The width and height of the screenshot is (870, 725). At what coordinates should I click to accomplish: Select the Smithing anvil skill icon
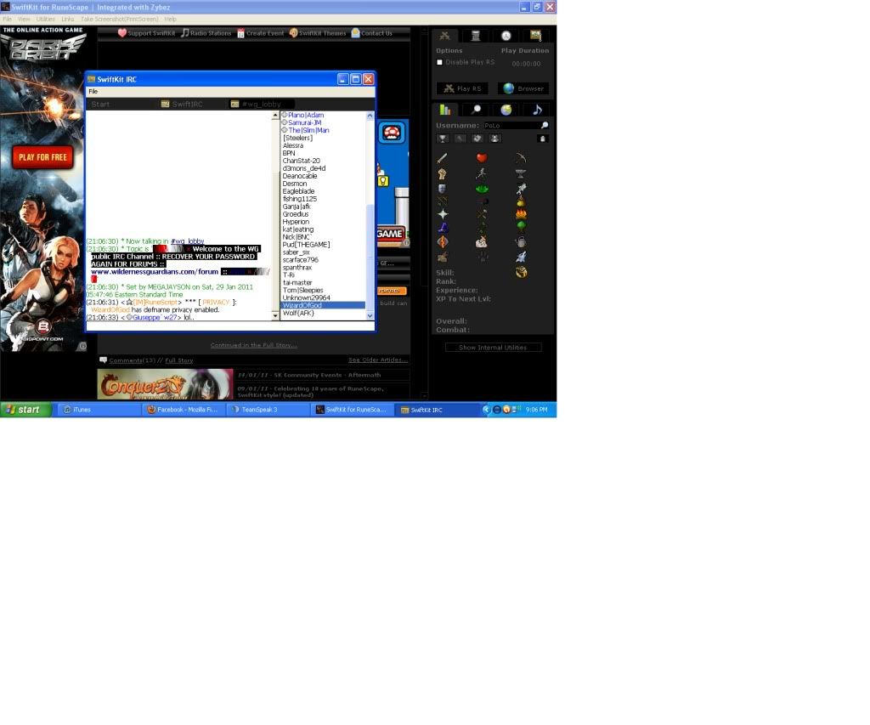(521, 173)
